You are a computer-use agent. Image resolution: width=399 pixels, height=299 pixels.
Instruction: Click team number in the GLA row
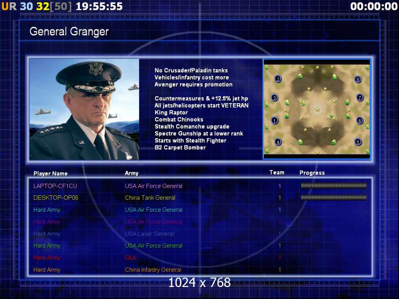point(280,258)
